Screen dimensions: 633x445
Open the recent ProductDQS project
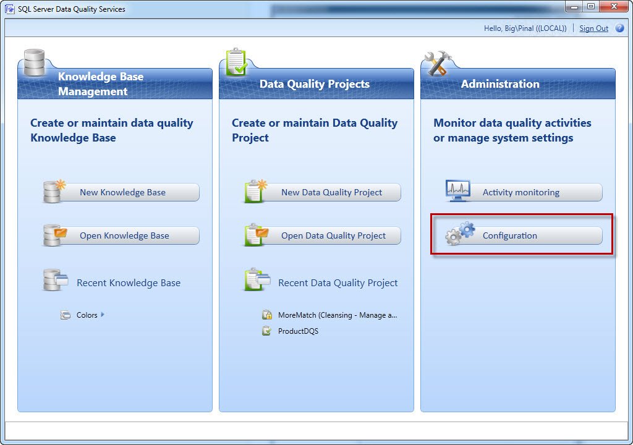coord(298,331)
